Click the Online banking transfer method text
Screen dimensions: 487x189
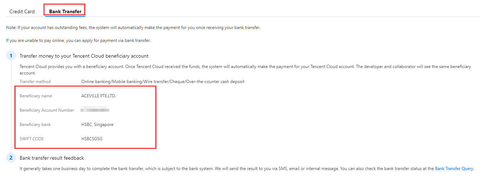[x=163, y=82]
